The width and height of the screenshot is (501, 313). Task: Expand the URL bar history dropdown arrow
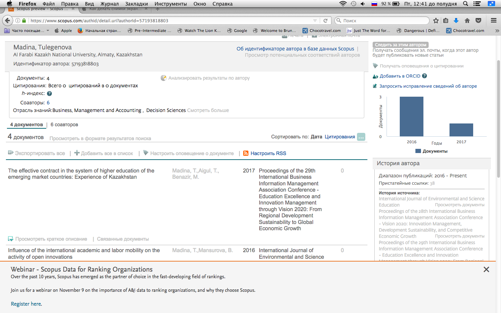(315, 21)
